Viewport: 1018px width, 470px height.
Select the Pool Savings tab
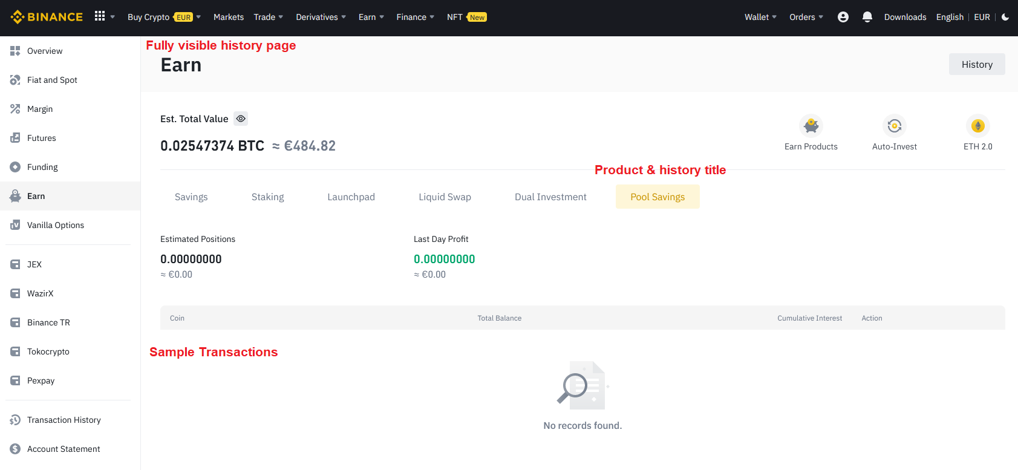tap(657, 197)
